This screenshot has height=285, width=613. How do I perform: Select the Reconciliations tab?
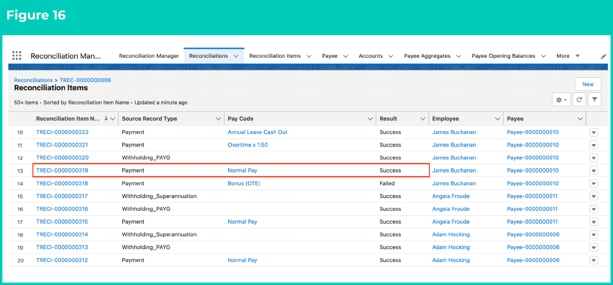coord(209,56)
